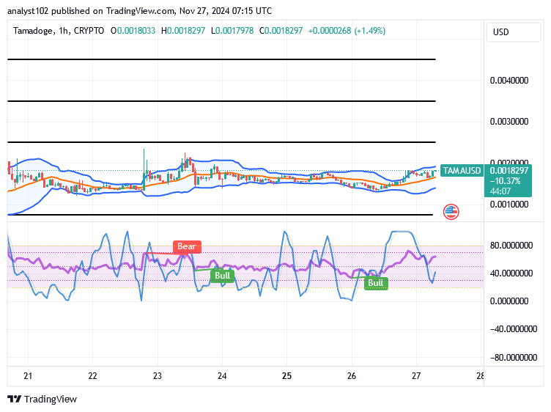Screen dimensions: 551x412
Task: Click the 0.0030000 price axis label
Action: (x=509, y=122)
